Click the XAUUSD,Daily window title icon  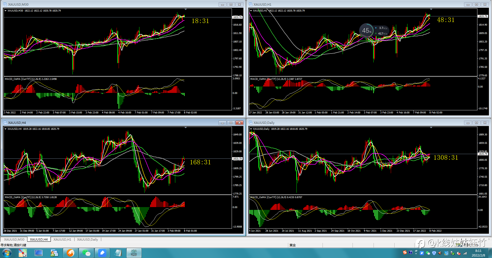251,123
